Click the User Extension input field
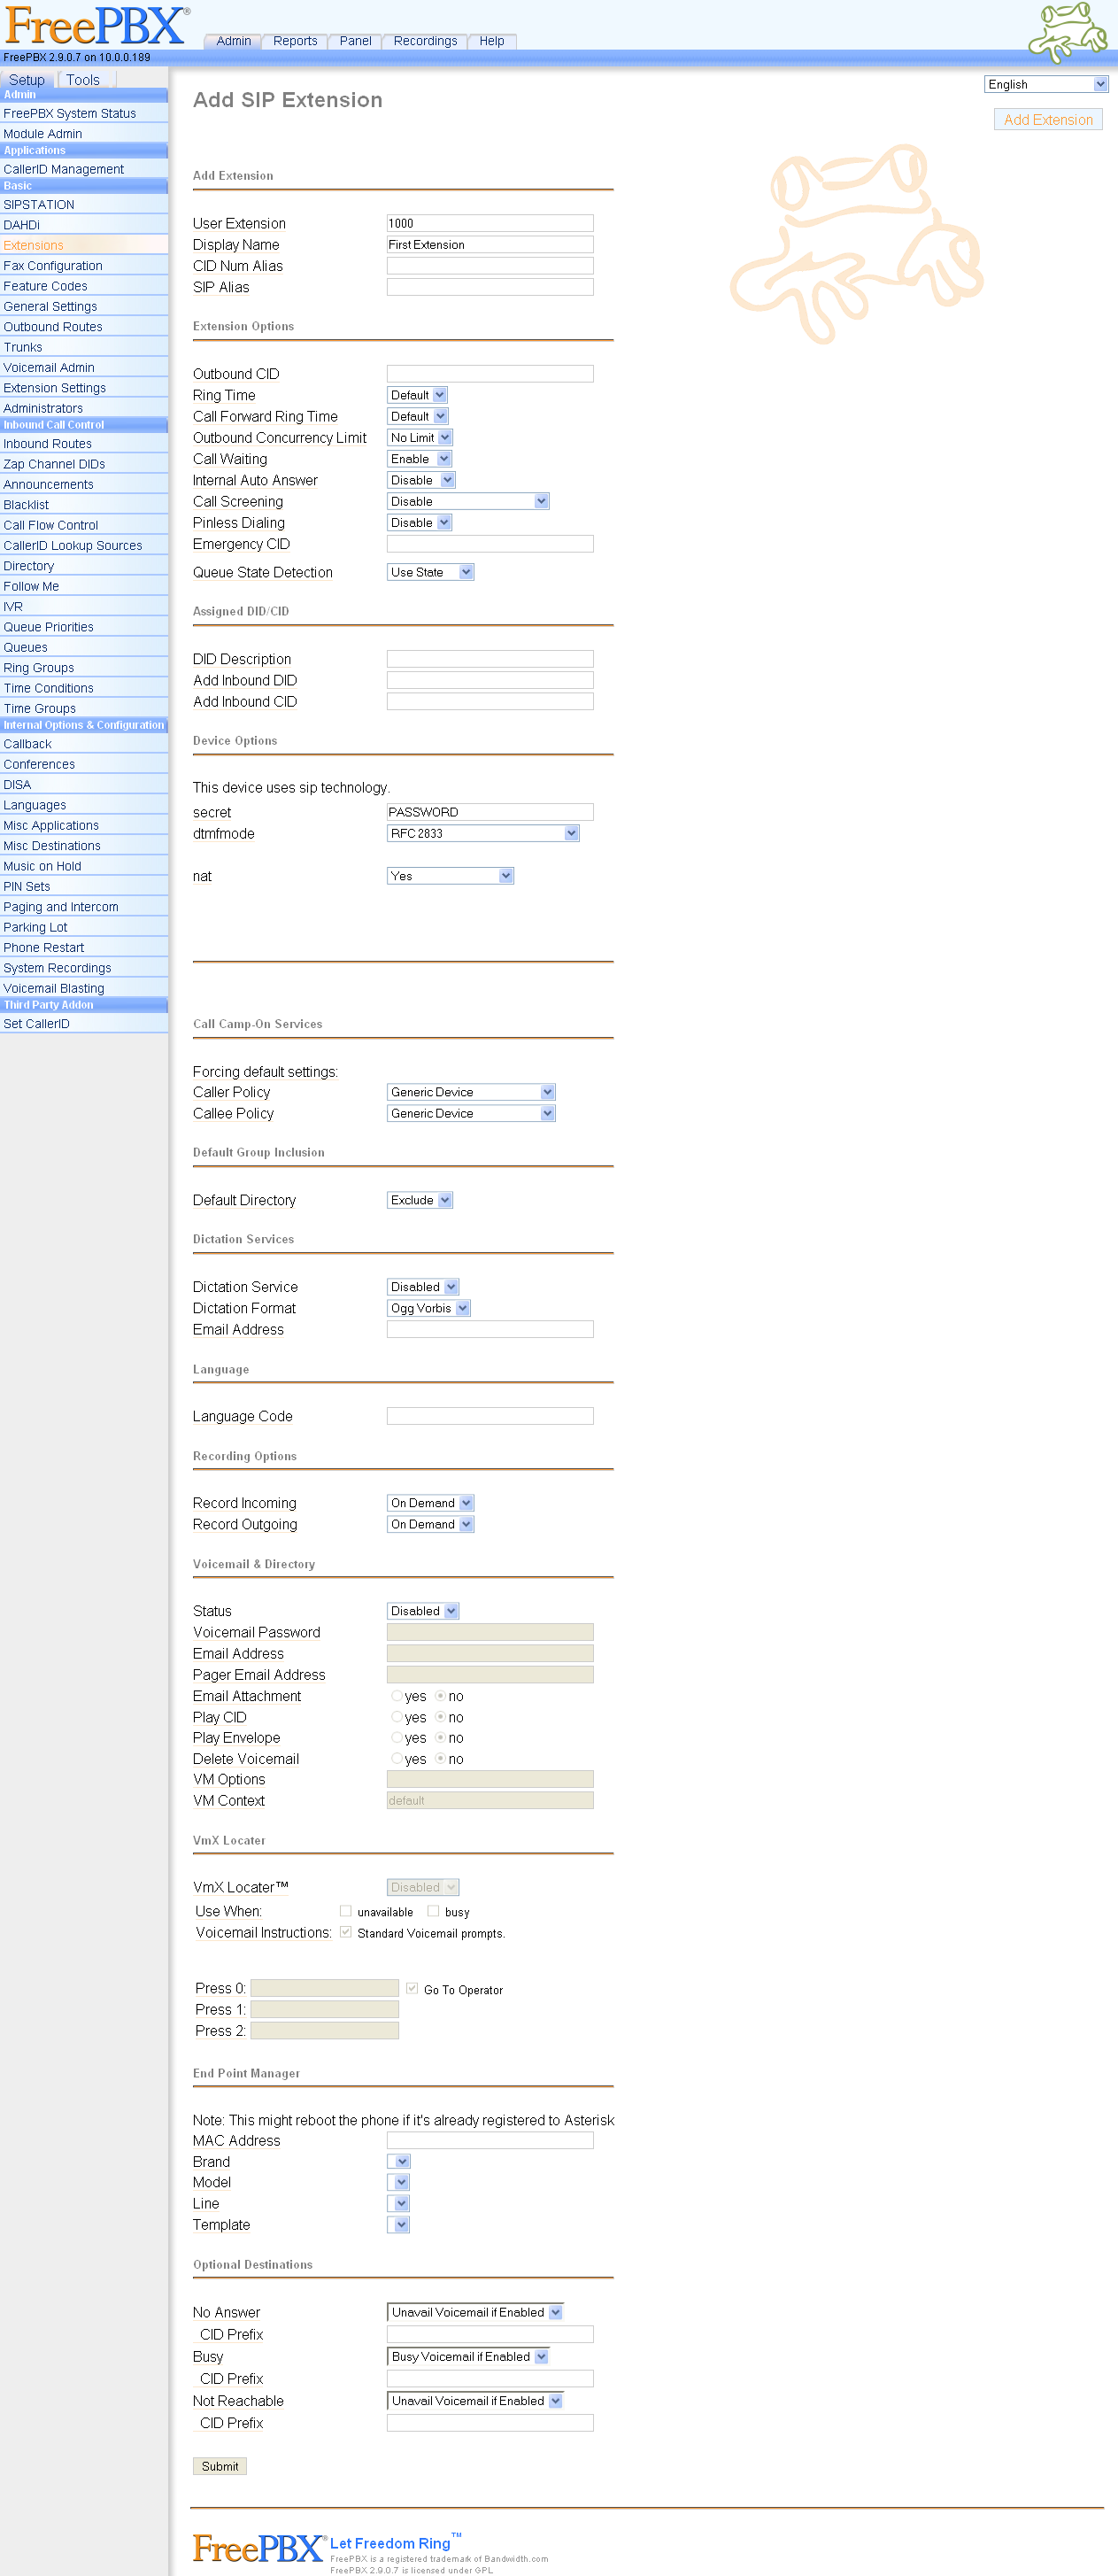1118x2576 pixels. pos(490,223)
